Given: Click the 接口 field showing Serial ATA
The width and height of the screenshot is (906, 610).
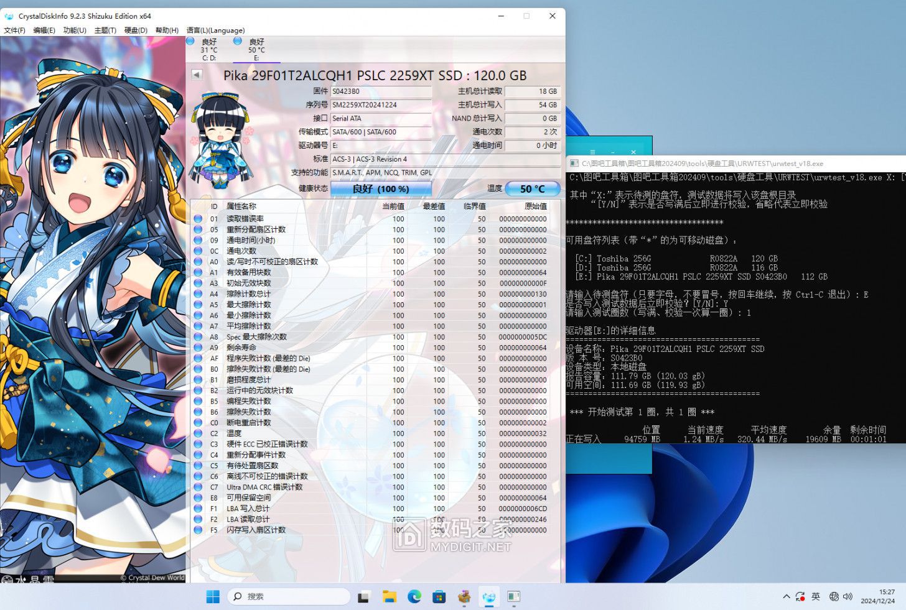Looking at the screenshot, I should [x=381, y=118].
